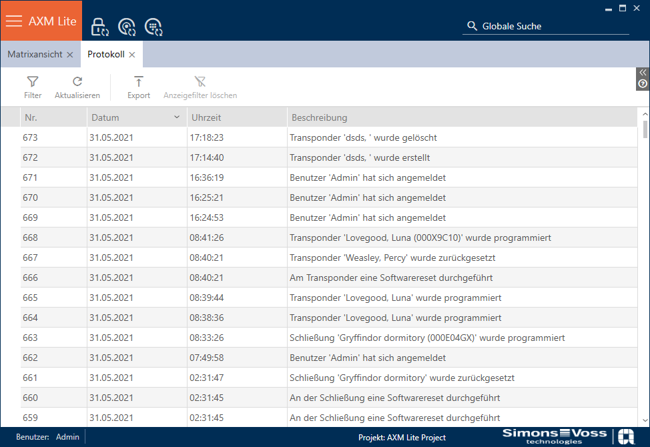Sort by the Nr. column header
The image size is (650, 447).
53,117
